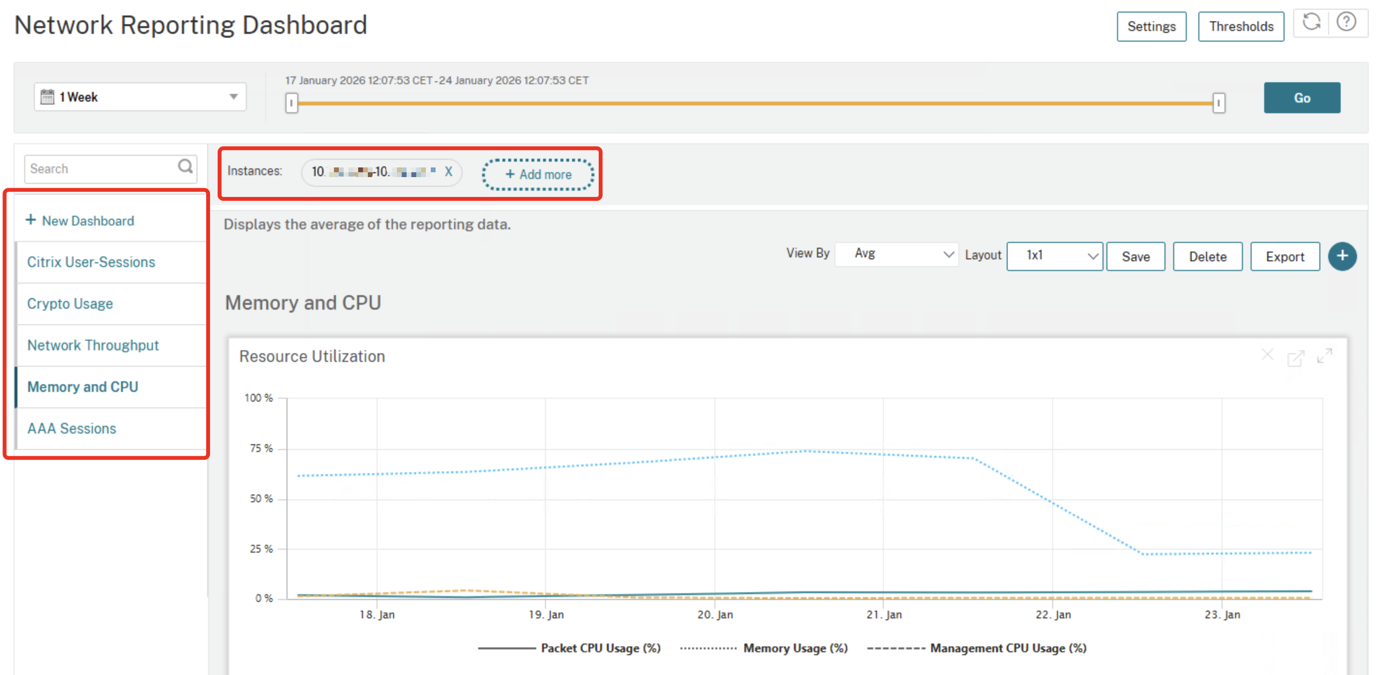The height and width of the screenshot is (675, 1376).
Task: Toggle the Memory Usage legend series
Action: pos(795,648)
